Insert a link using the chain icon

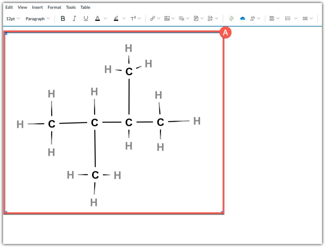153,18
